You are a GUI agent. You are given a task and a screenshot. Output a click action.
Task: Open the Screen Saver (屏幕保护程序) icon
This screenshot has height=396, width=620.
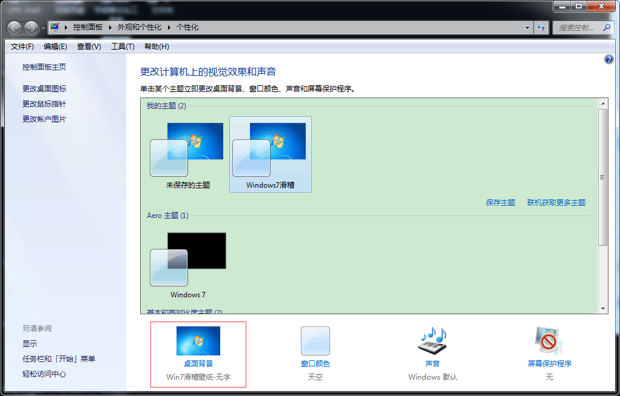(549, 341)
